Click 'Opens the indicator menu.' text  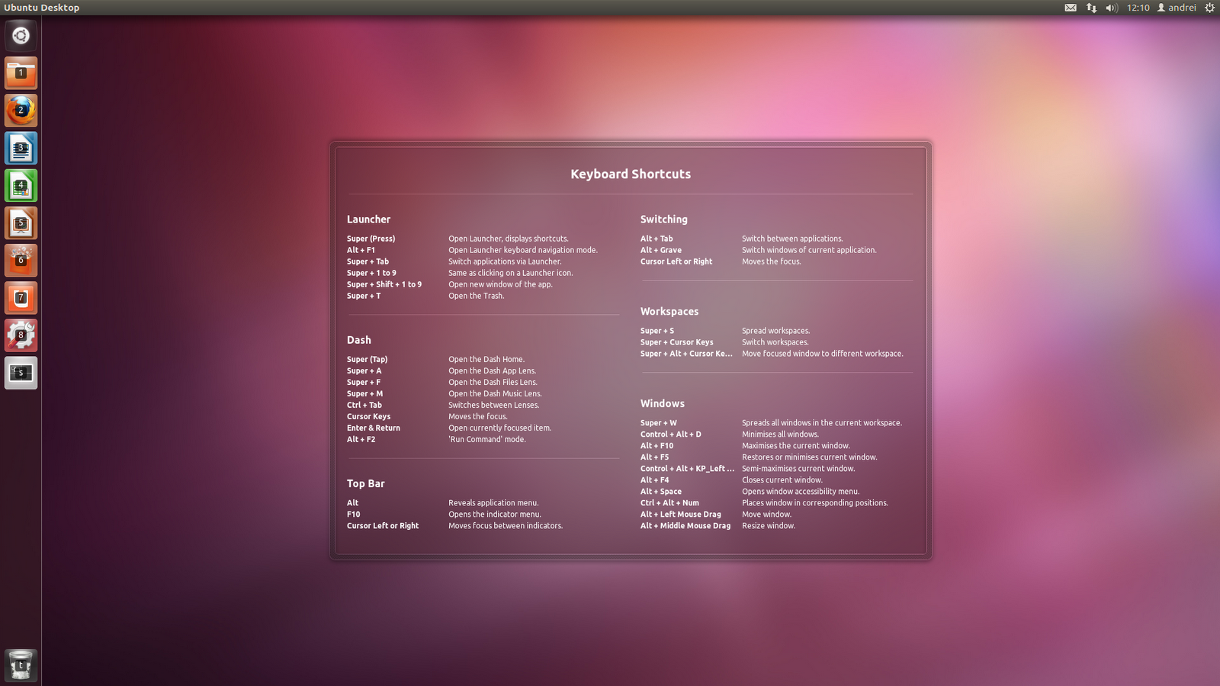tap(495, 514)
